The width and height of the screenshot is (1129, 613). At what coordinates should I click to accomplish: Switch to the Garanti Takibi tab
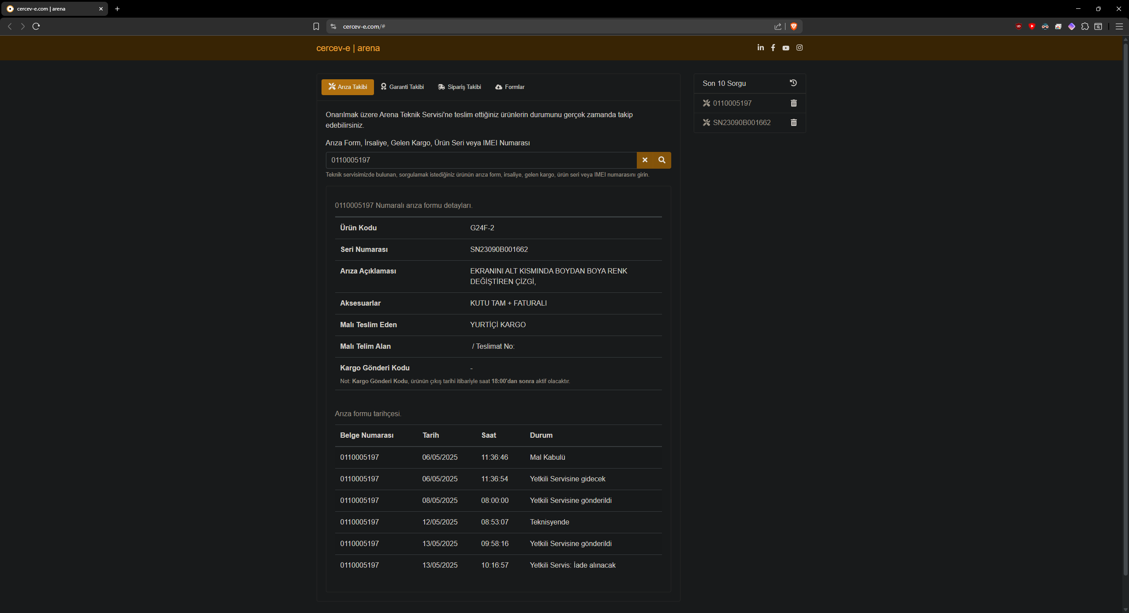point(402,87)
